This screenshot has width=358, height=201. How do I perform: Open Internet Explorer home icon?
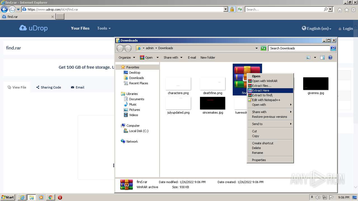(340, 9)
